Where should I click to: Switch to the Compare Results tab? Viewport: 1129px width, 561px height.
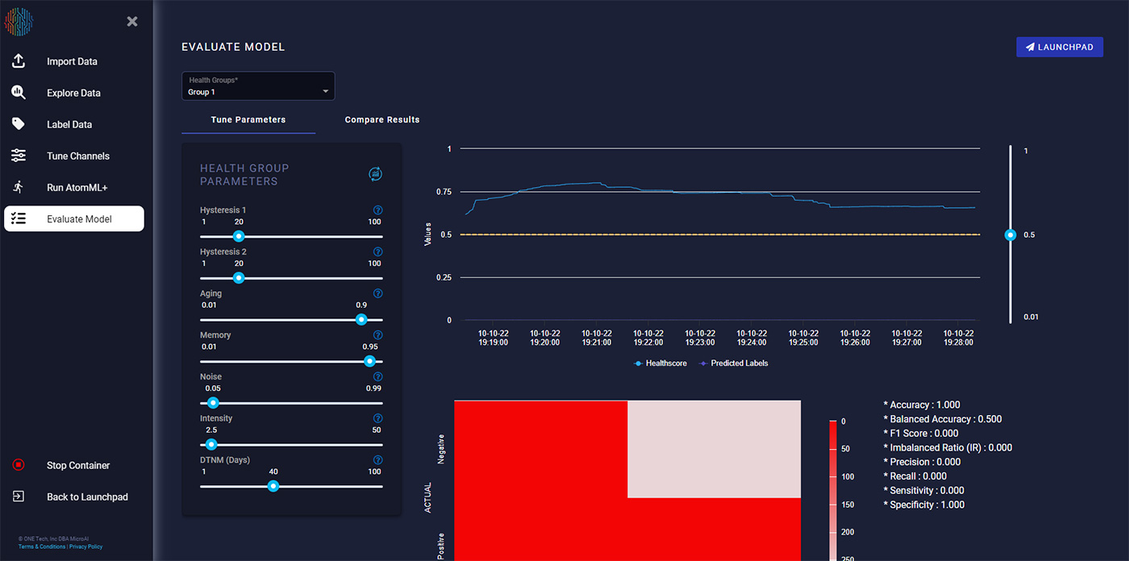382,119
